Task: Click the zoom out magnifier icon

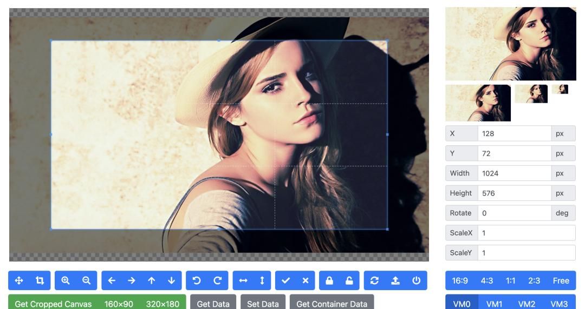Action: (86, 280)
